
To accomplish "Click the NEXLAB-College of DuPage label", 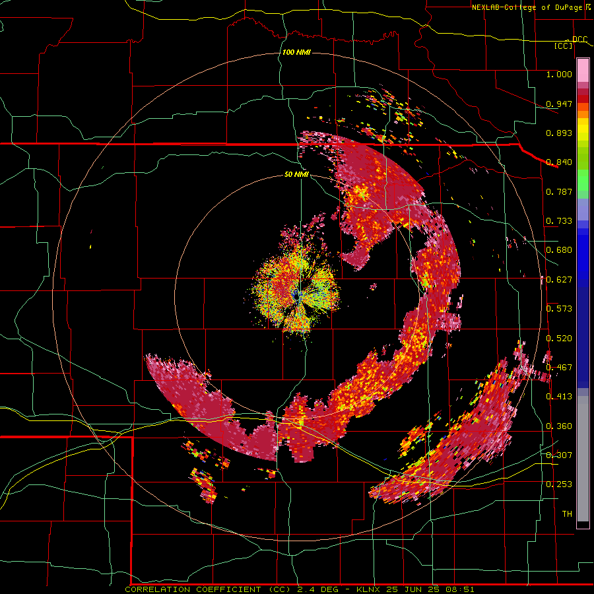I will [526, 7].
